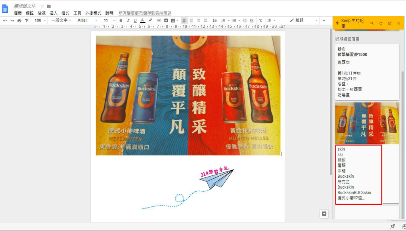Toggle italic formatting
This screenshot has width=406, height=231.
(128, 21)
